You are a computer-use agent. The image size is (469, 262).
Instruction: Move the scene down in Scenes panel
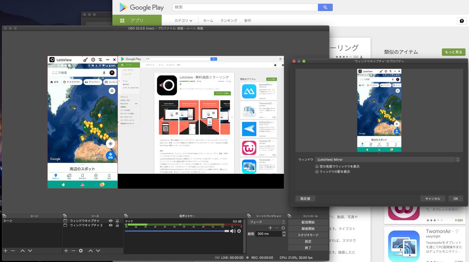click(30, 251)
